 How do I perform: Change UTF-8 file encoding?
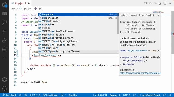127,95
